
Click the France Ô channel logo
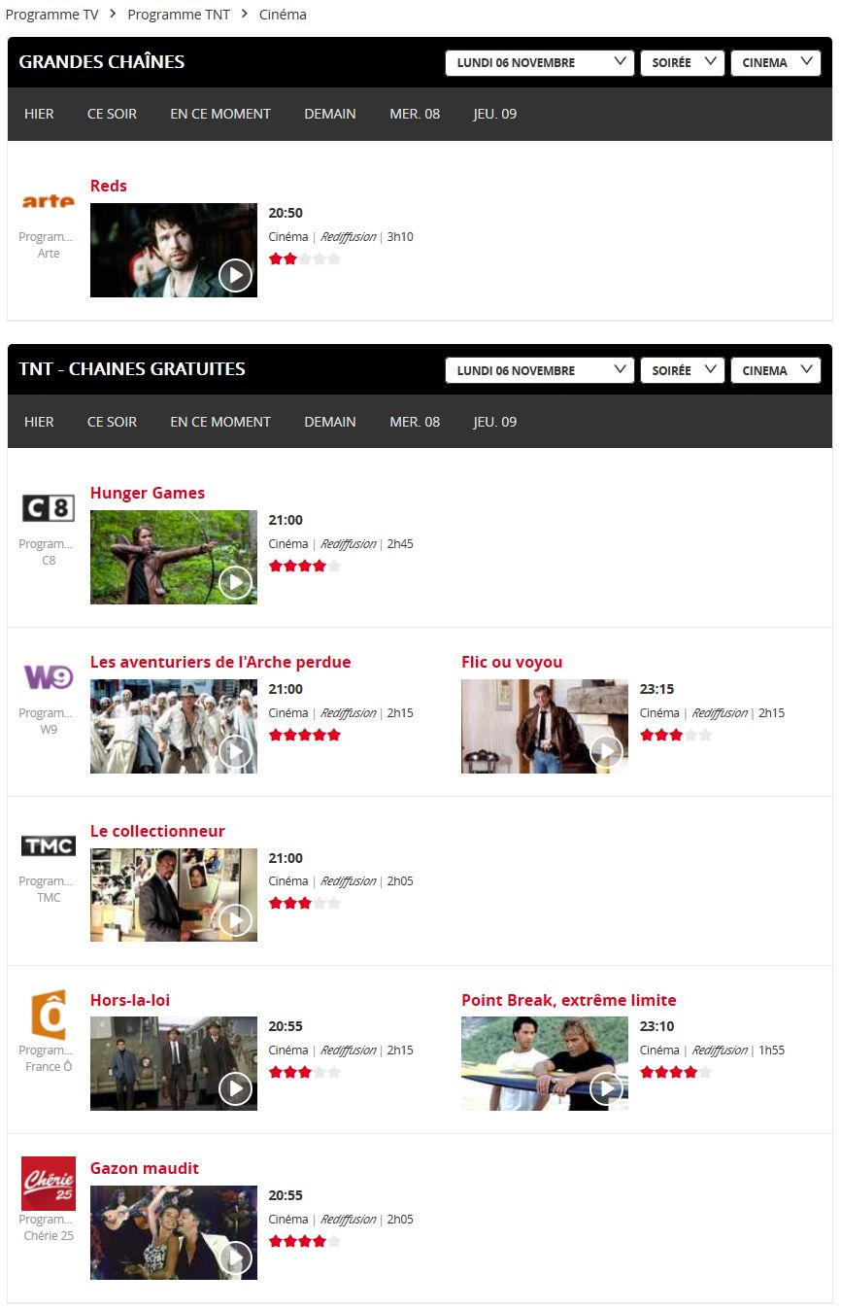coord(48,1015)
